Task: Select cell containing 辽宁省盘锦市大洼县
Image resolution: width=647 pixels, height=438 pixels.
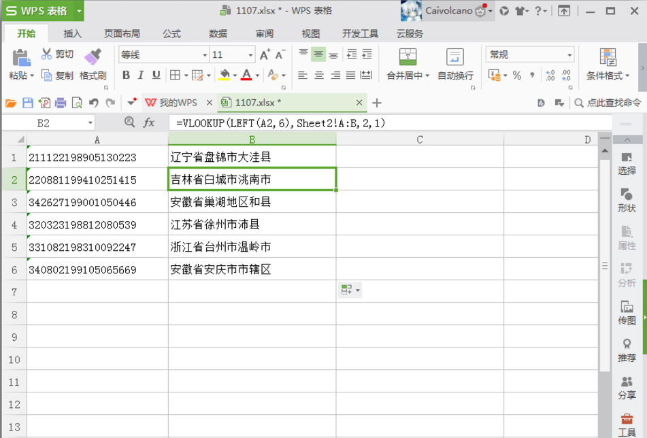Action: [252, 156]
